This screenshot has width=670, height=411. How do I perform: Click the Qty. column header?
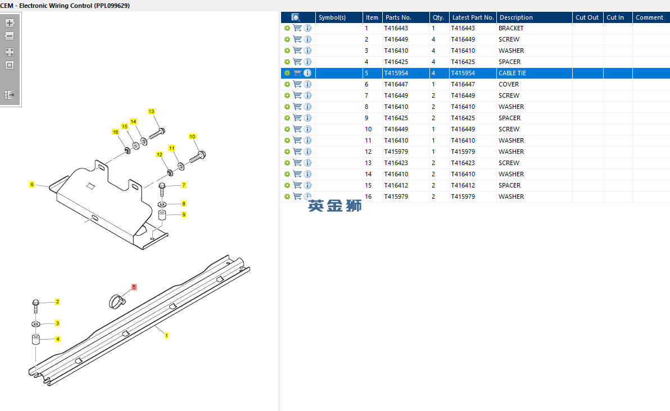point(438,17)
